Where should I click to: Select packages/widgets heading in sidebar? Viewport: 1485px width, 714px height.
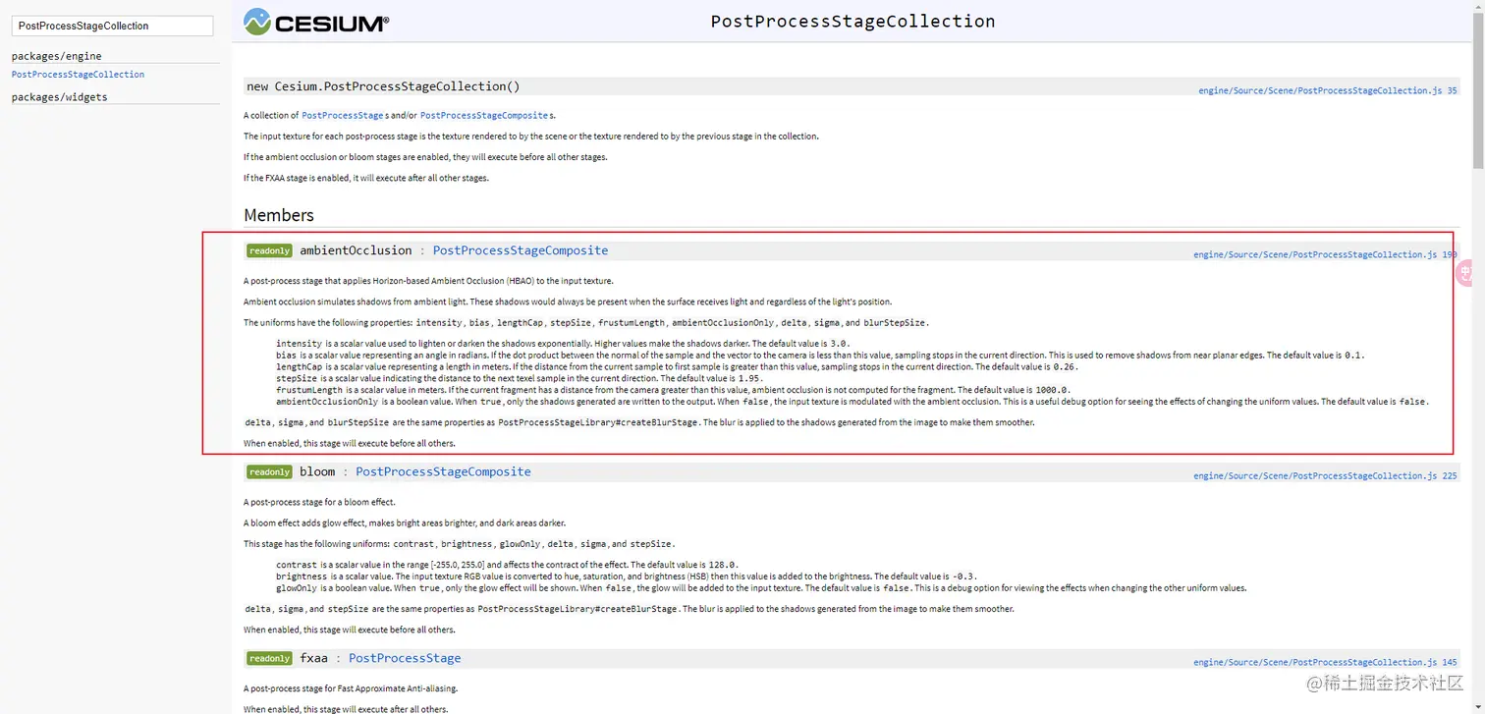click(x=59, y=97)
